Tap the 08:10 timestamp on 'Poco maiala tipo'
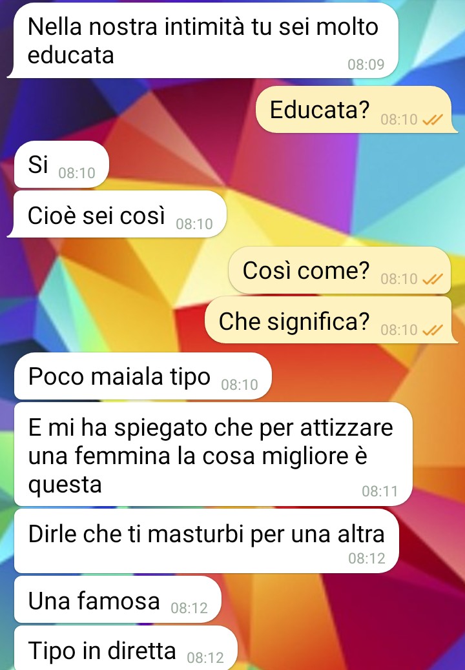465x670 pixels. (x=240, y=385)
